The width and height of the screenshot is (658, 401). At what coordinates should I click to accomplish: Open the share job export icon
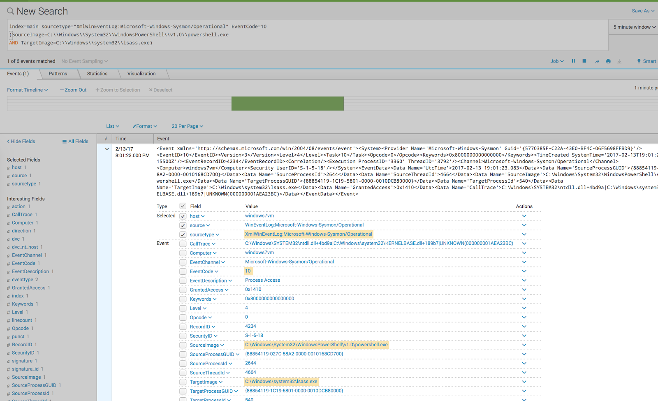597,61
